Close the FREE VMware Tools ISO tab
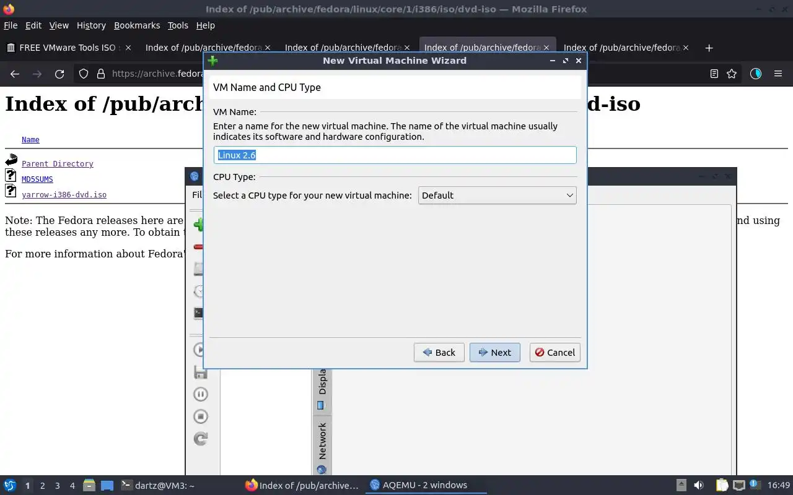This screenshot has height=495, width=793. pos(128,48)
